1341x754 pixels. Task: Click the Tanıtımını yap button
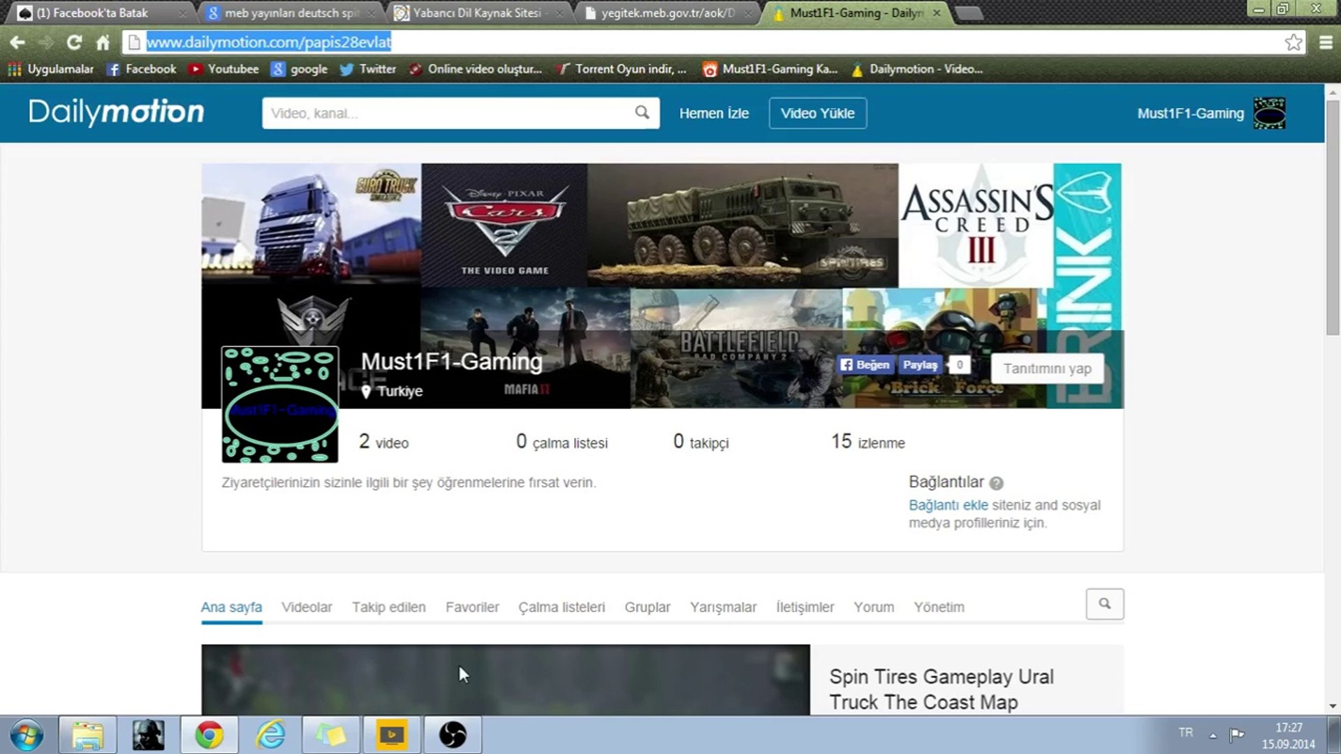pyautogui.click(x=1047, y=369)
